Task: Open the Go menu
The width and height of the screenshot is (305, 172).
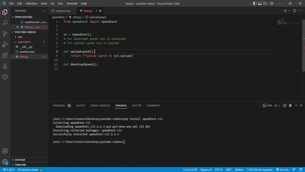Action: [52, 3]
